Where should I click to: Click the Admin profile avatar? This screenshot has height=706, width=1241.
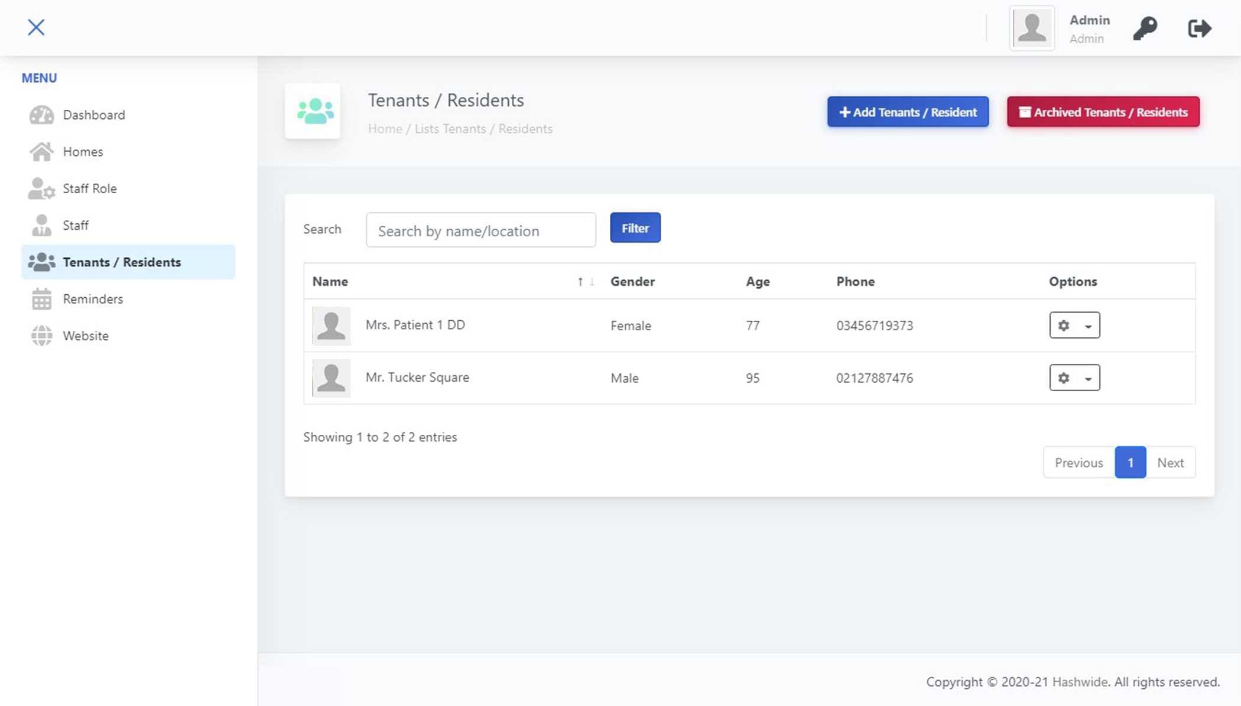click(1032, 28)
